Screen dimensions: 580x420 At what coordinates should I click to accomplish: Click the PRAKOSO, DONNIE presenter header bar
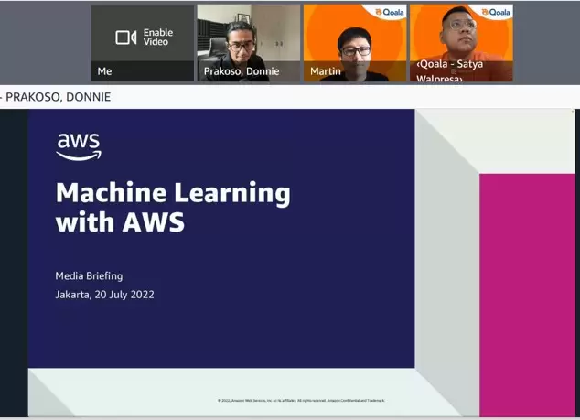point(57,97)
